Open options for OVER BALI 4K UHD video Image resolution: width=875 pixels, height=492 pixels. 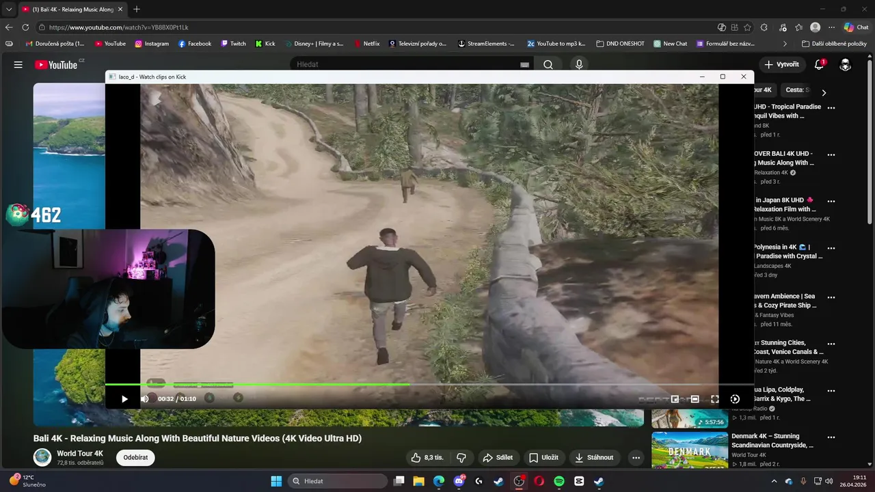pos(831,155)
